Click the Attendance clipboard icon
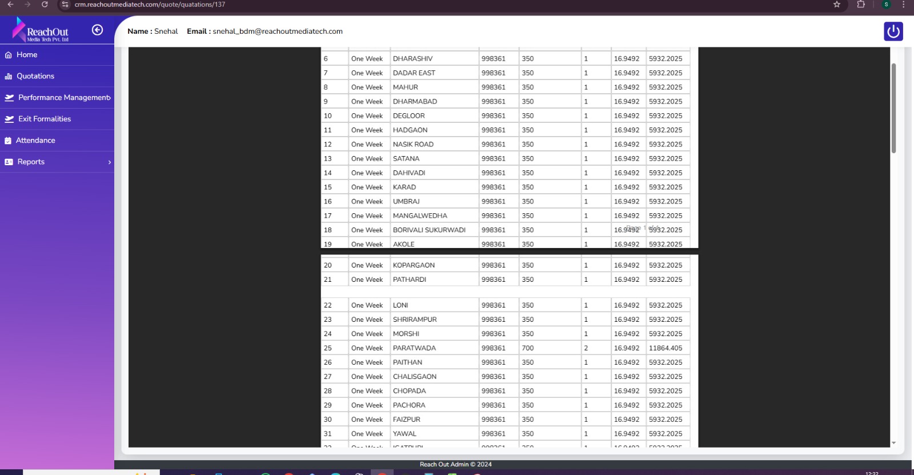 (x=9, y=141)
